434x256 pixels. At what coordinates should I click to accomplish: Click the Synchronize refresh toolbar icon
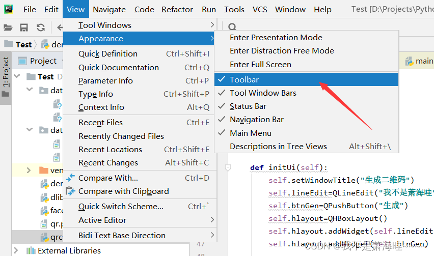pyautogui.click(x=41, y=27)
